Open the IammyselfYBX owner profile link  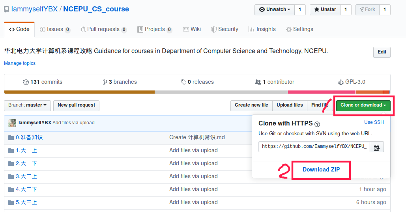34,9
